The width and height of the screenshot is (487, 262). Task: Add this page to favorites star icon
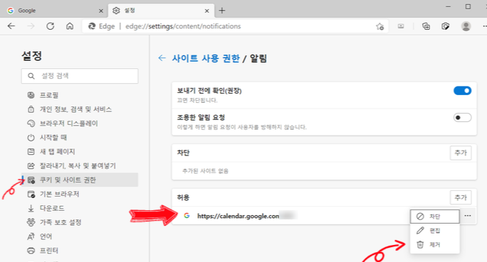380,27
